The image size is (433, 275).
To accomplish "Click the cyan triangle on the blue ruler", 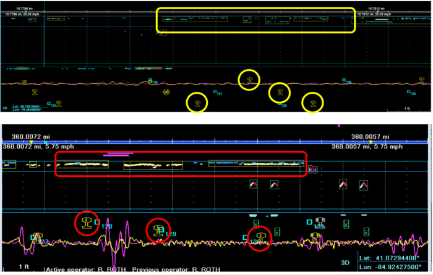I will (x=46, y=142).
